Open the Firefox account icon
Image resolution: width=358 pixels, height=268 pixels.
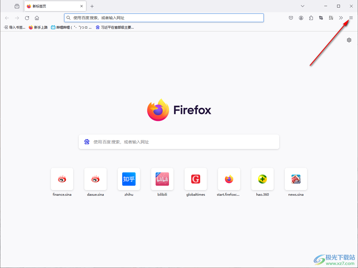tap(301, 18)
